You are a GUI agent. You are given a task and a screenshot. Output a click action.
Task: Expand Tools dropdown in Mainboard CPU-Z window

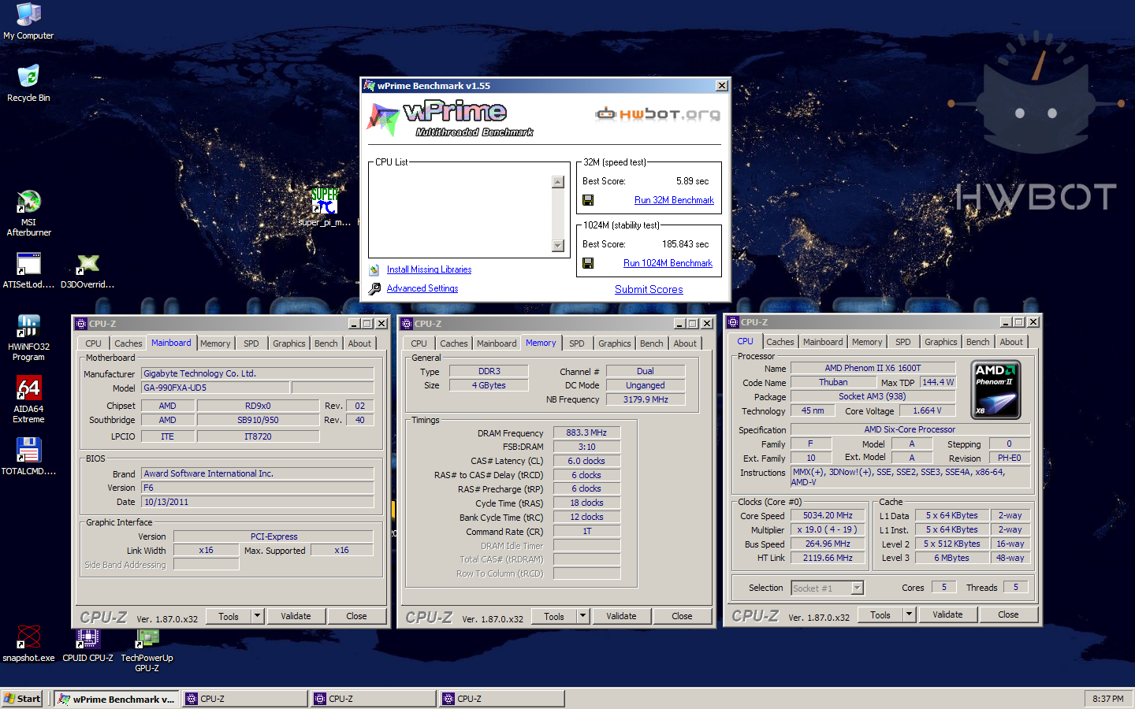click(x=257, y=616)
